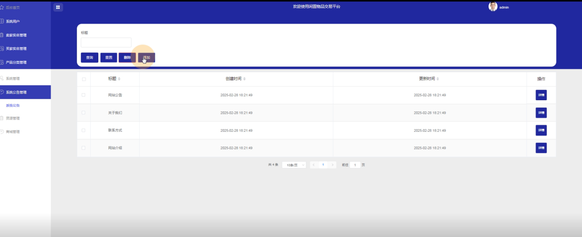Expand 商城管理 menu
Viewport: 582px width, 237px height.
pos(25,132)
